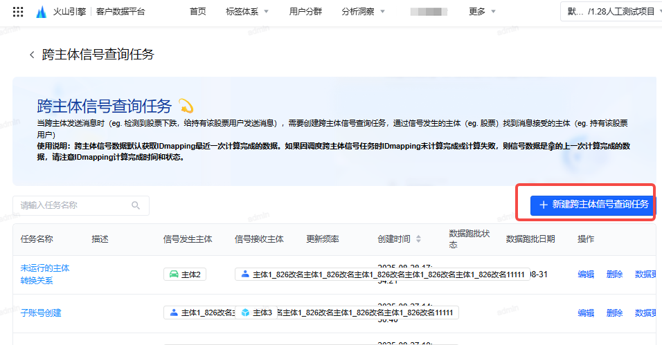Click the blurred menu item beside 更多
Viewport: 662px width, 345px height.
(429, 12)
